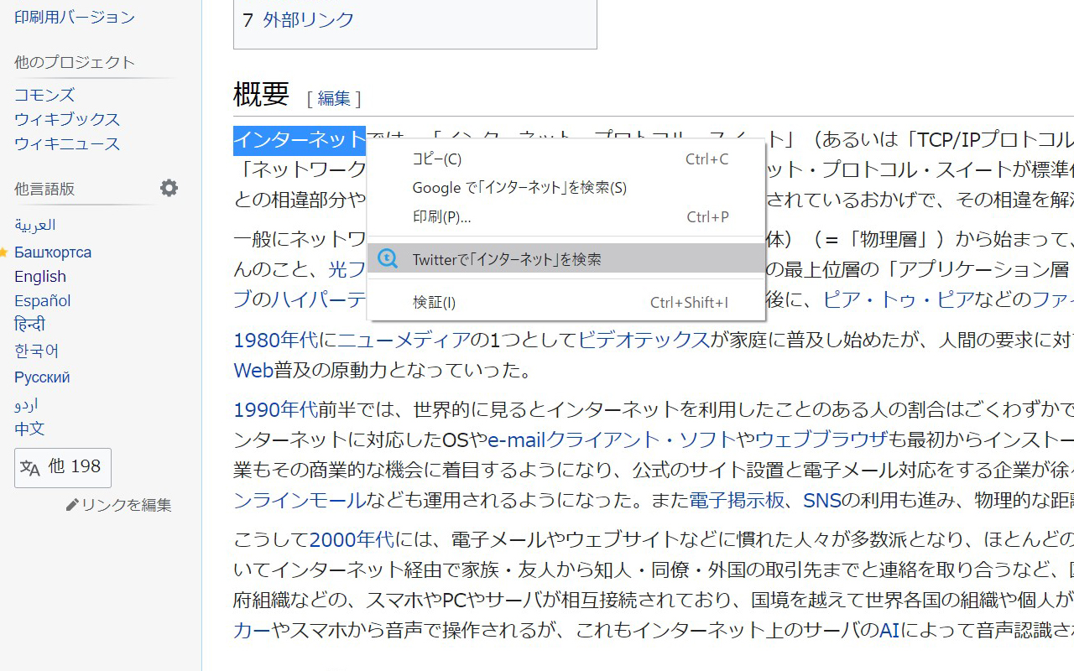Open the ビデオテックス link
The image size is (1074, 671).
click(644, 340)
